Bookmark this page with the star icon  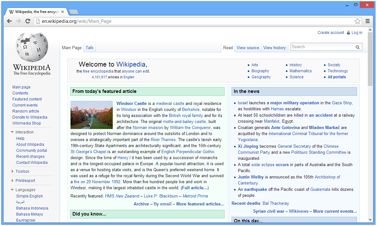(x=357, y=21)
